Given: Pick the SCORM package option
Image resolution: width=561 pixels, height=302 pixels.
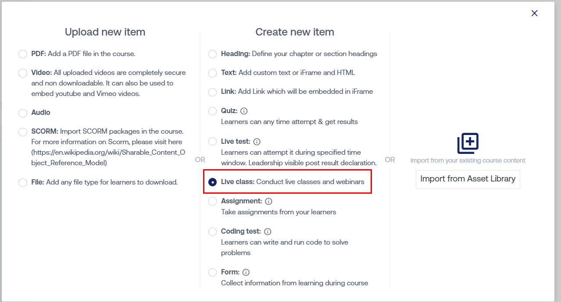Looking at the screenshot, I should tap(23, 131).
